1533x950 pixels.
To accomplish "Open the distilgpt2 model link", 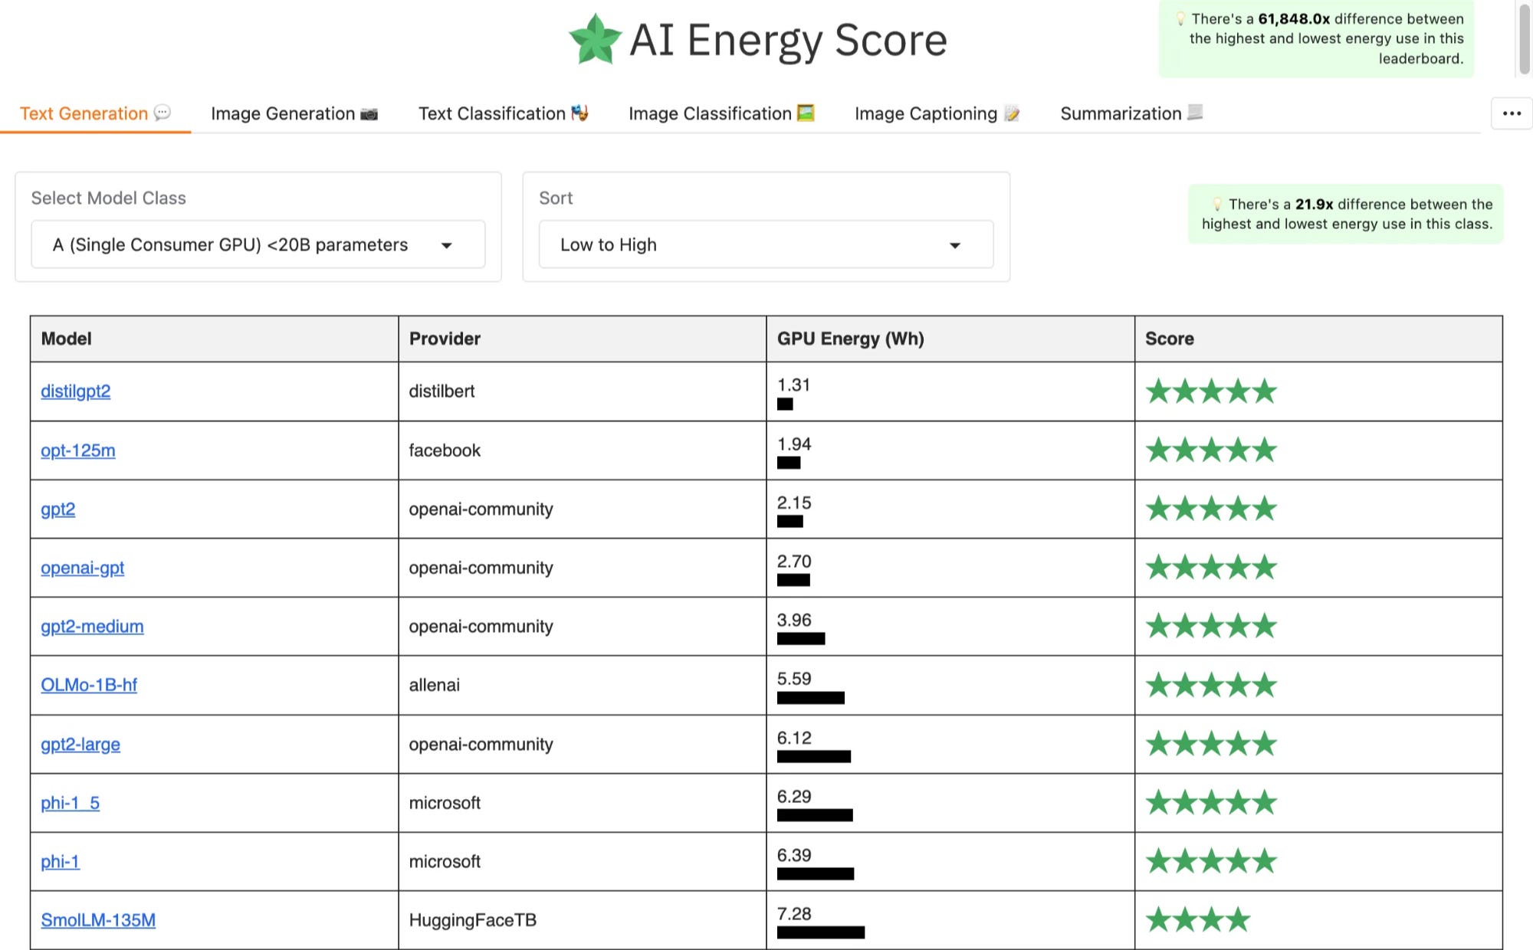I will coord(75,391).
